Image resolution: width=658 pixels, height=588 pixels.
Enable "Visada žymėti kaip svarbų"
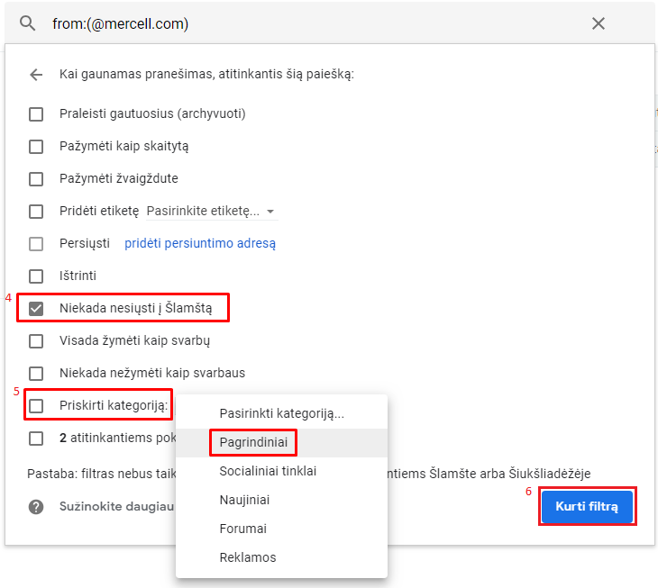pyautogui.click(x=36, y=341)
